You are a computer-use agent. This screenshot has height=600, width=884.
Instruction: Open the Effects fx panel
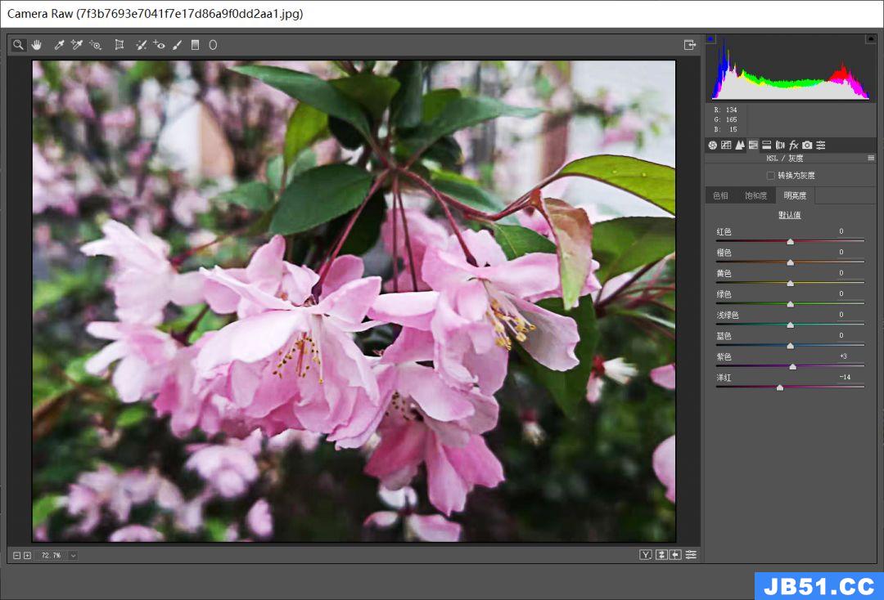793,145
